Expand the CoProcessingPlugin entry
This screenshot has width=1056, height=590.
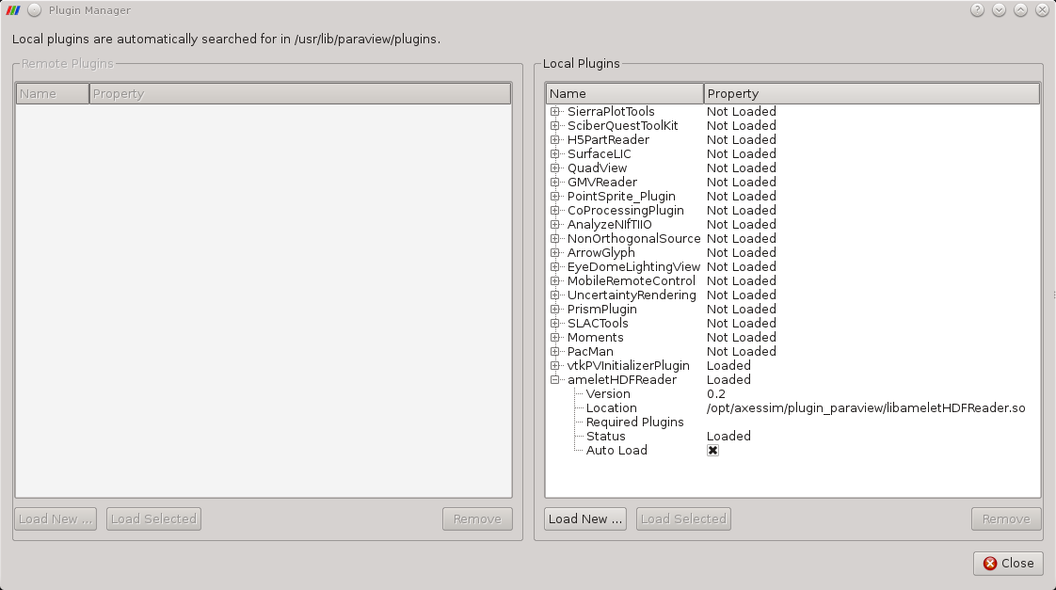(x=555, y=210)
